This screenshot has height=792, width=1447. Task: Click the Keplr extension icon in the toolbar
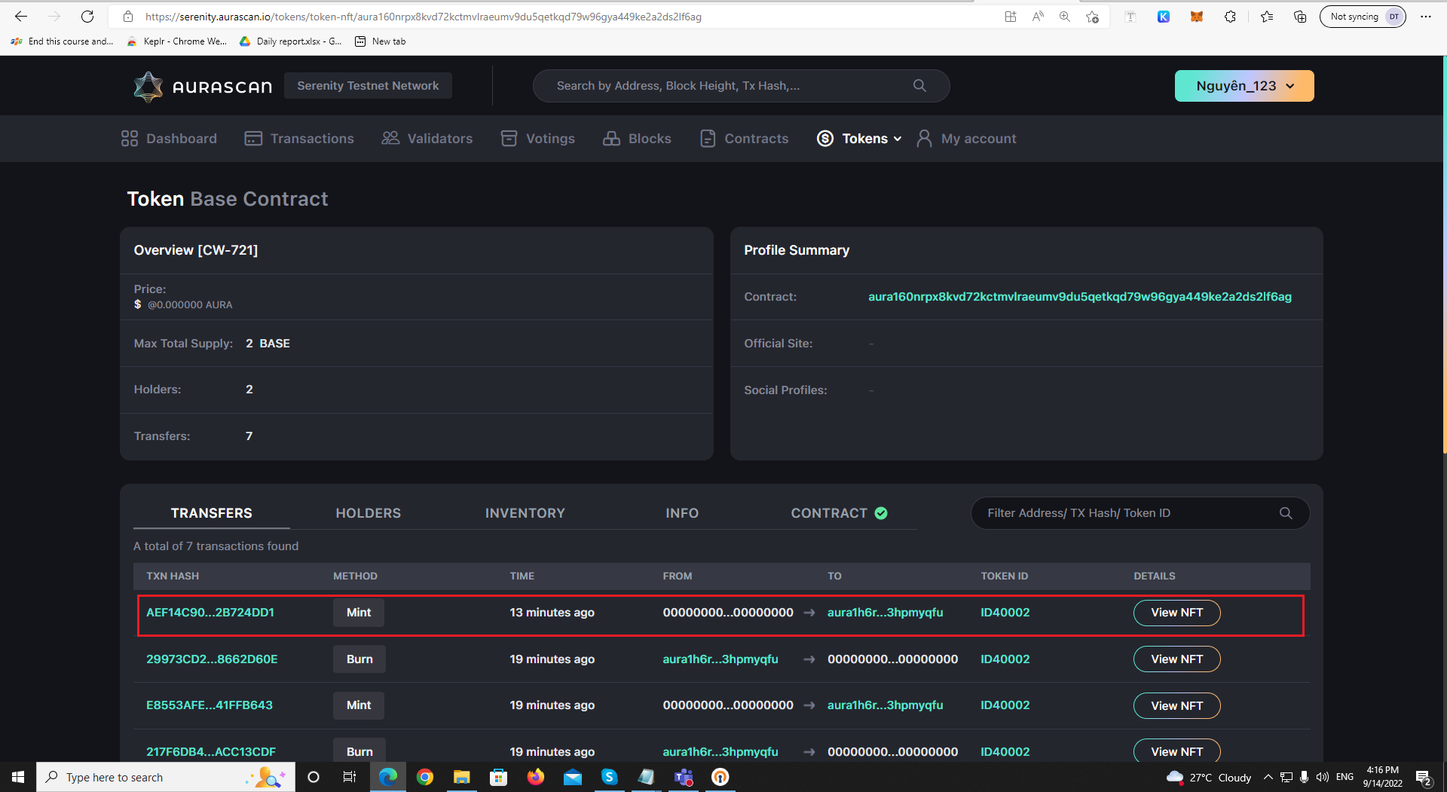point(1164,17)
